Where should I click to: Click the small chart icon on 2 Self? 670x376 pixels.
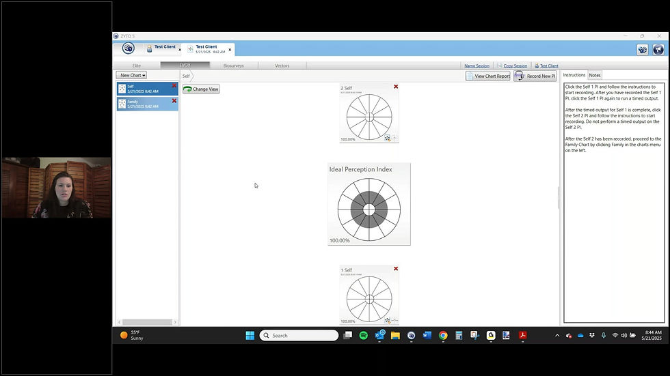[x=388, y=138]
